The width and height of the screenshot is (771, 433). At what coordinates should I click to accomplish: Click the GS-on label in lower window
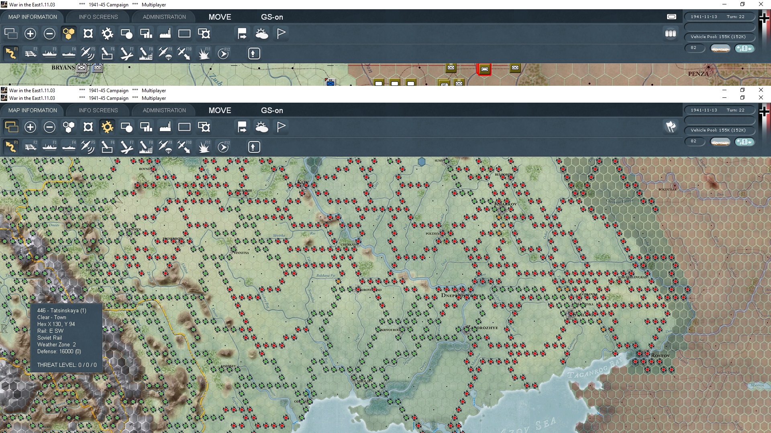(272, 110)
